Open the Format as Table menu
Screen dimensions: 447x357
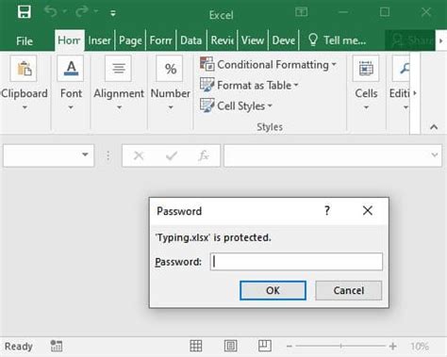coord(249,85)
